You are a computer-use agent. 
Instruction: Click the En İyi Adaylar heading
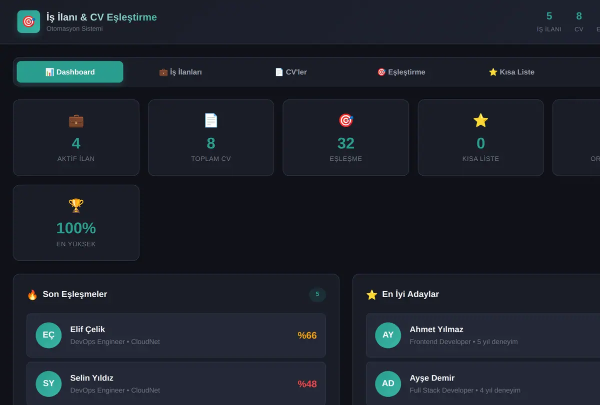pos(410,295)
